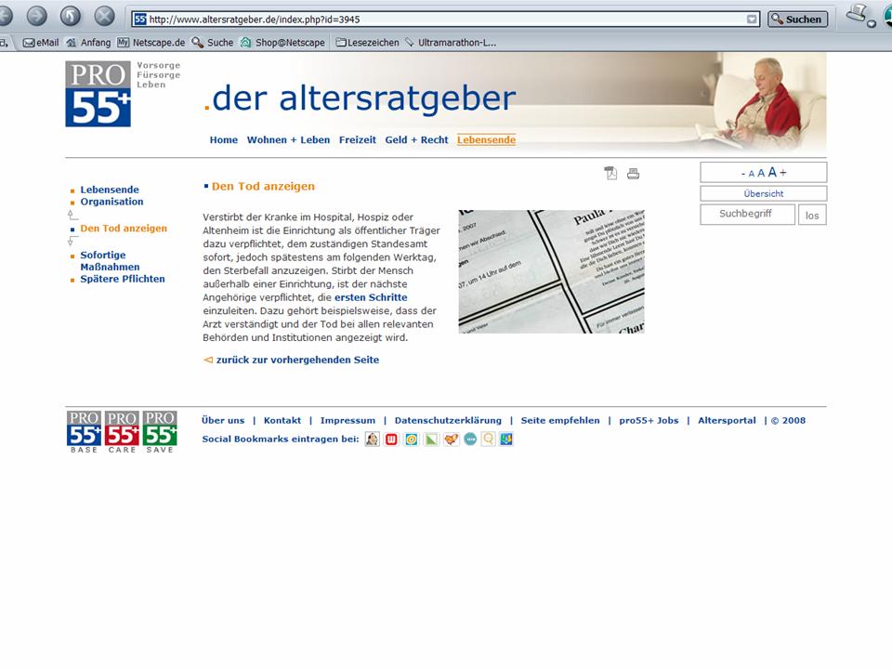Open the 'Geld + Recht' navigation tab

[x=416, y=140]
